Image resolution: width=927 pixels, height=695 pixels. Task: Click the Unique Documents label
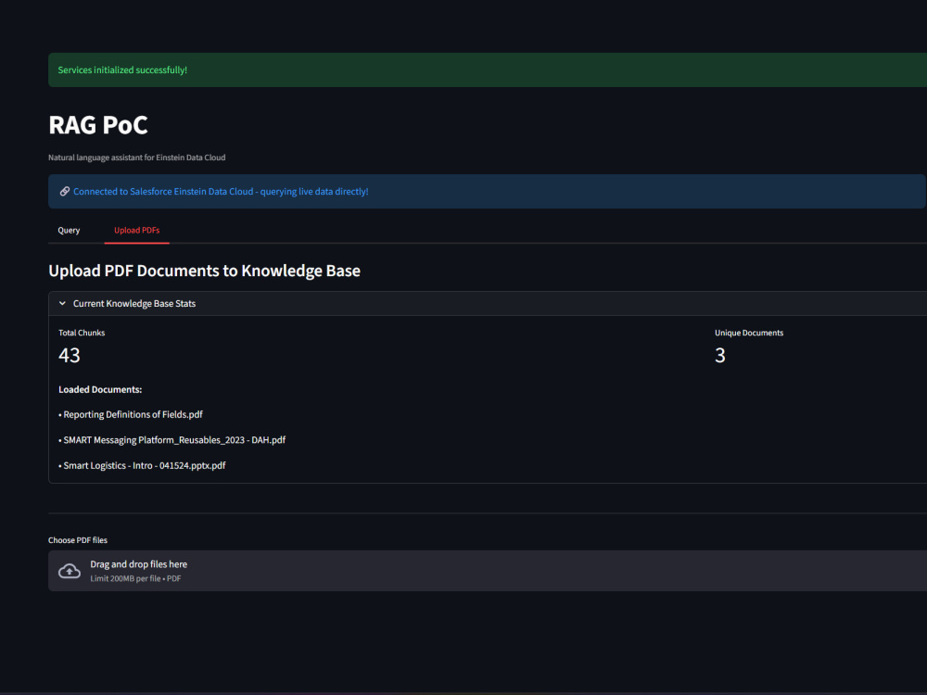click(x=749, y=333)
